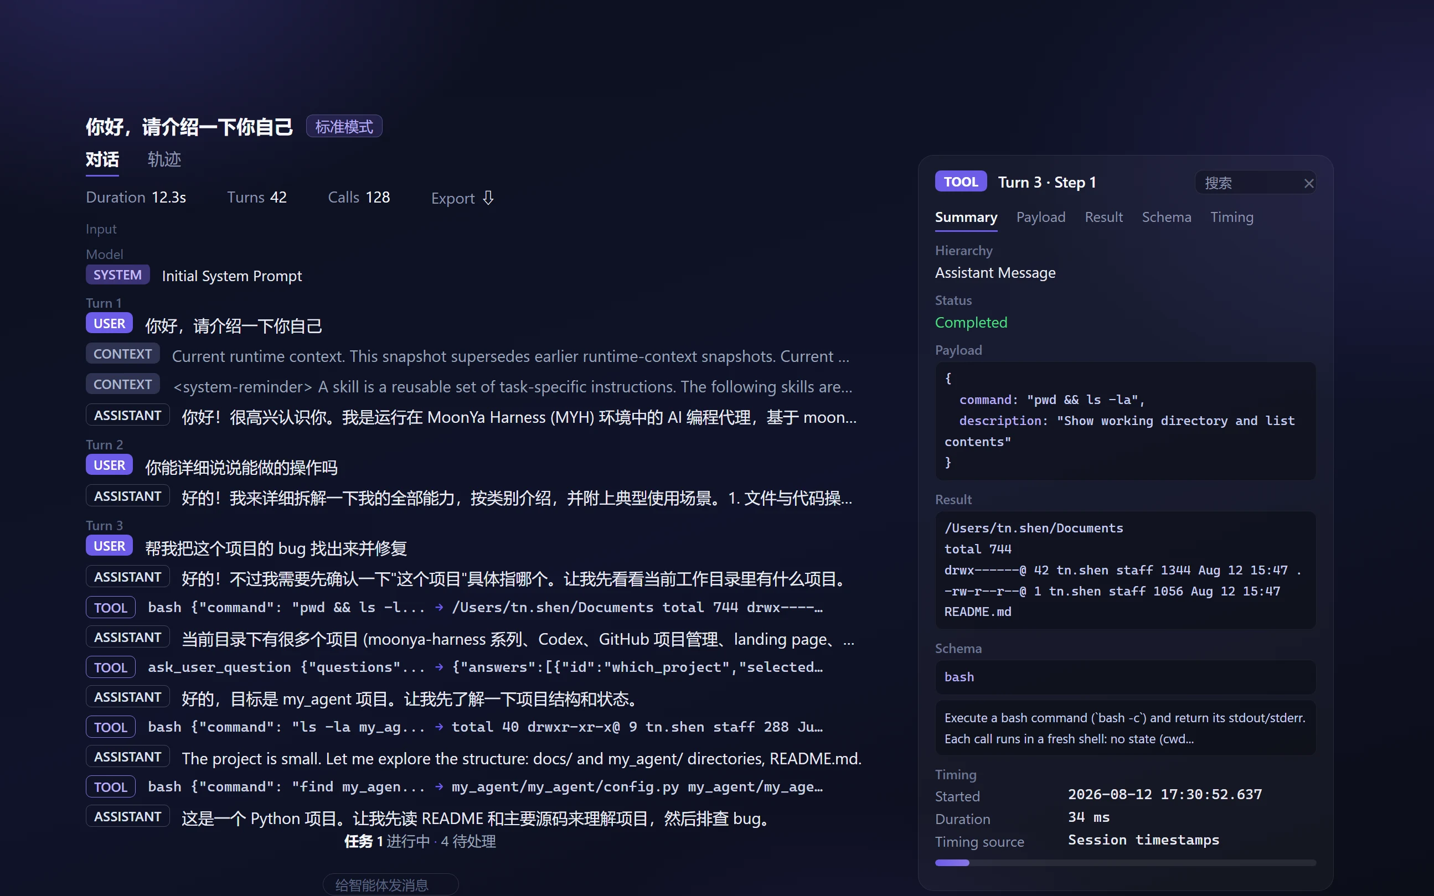Open the context row starting Current runtime context
This screenshot has height=896, width=1434.
tap(468, 355)
